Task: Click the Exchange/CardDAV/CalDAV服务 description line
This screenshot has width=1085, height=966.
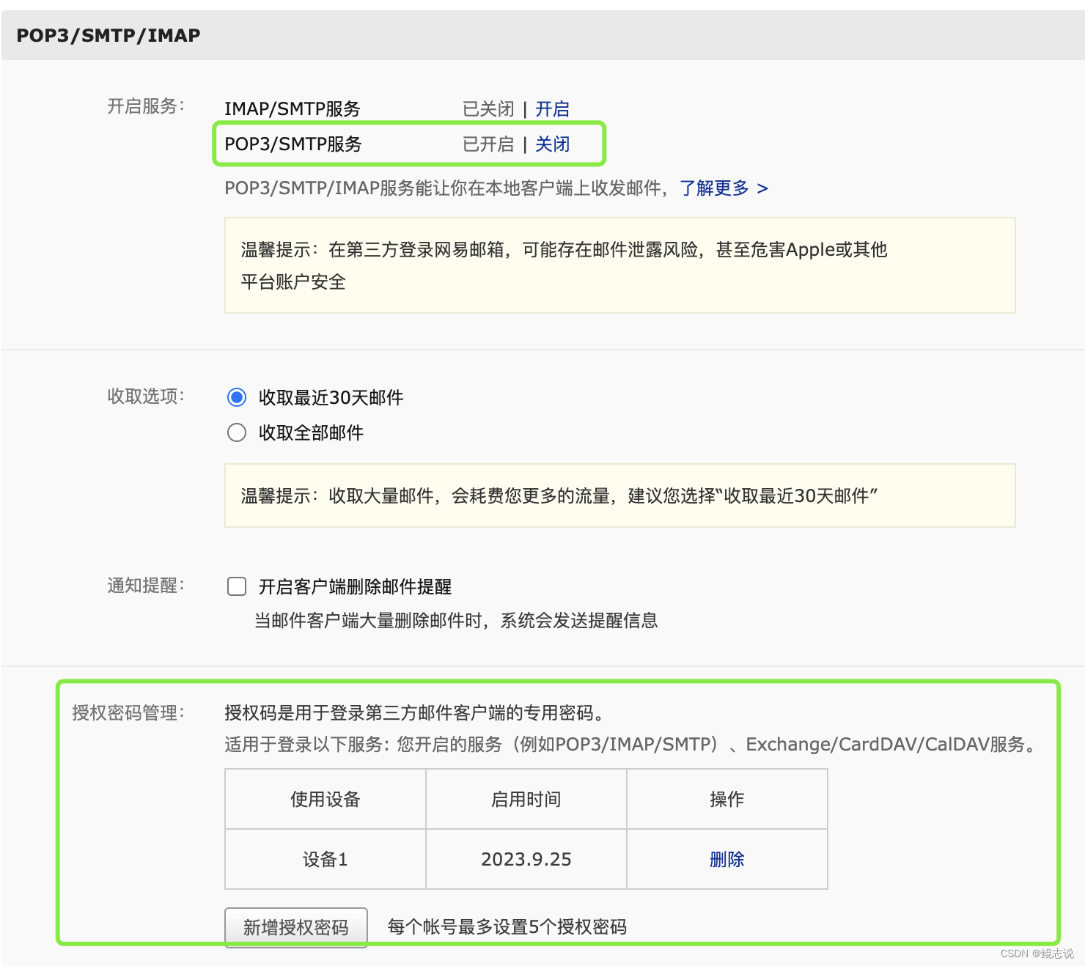Action: pyautogui.click(x=632, y=745)
